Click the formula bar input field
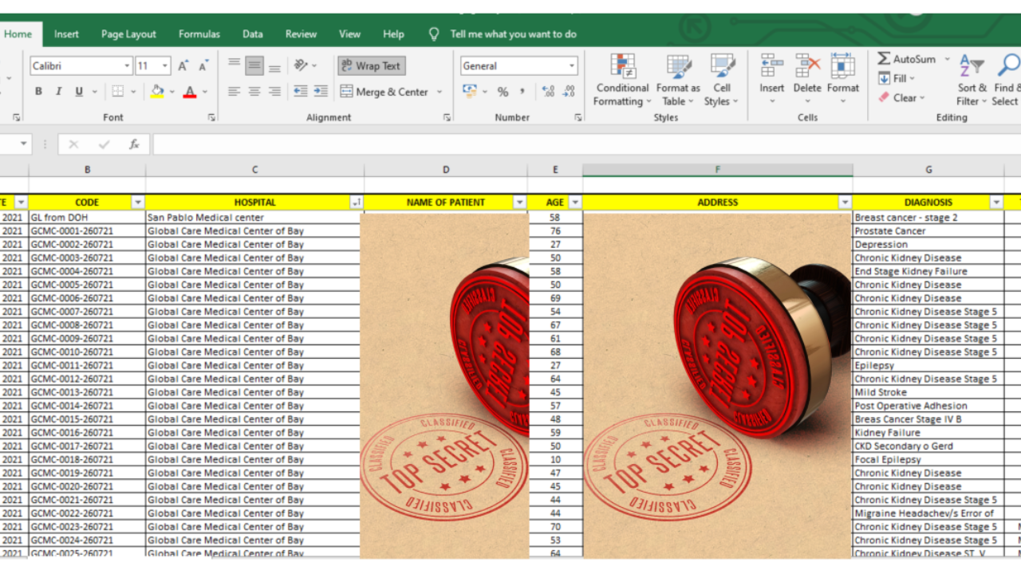1021x574 pixels. (586, 144)
